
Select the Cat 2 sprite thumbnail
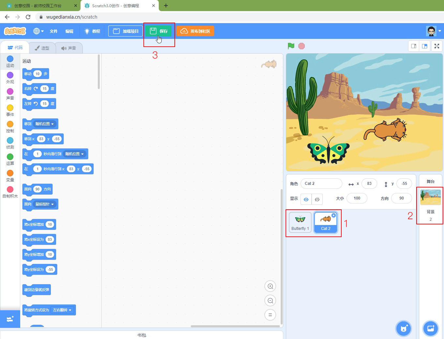326,222
